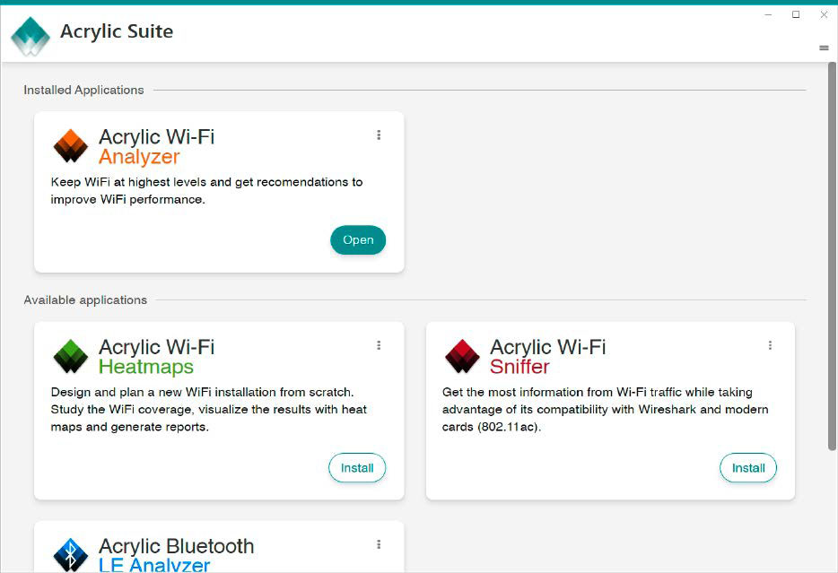
Task: Open the Bluetooth LE Analyzer card options menu
Action: click(379, 544)
